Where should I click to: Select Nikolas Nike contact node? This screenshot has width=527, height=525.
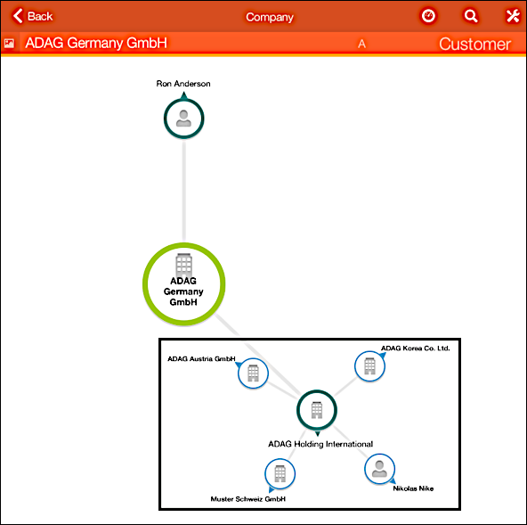379,469
